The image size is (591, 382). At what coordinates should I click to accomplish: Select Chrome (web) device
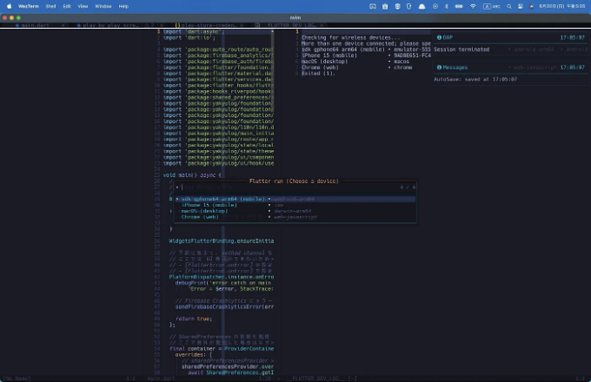[x=295, y=217]
